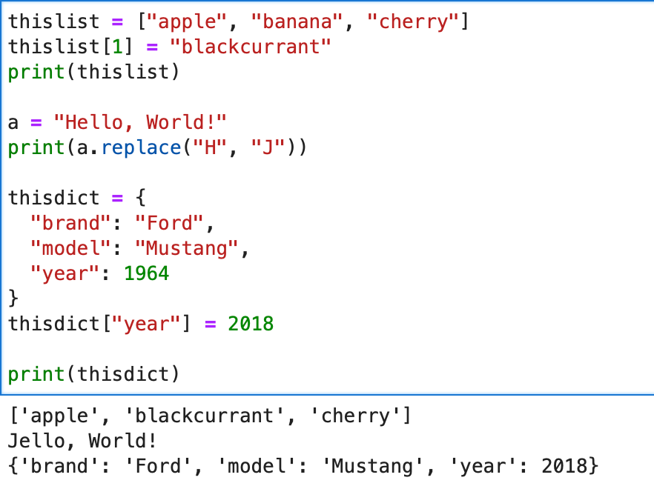Image resolution: width=654 pixels, height=486 pixels.
Task: Click the string "banana" in the list
Action: (x=296, y=21)
